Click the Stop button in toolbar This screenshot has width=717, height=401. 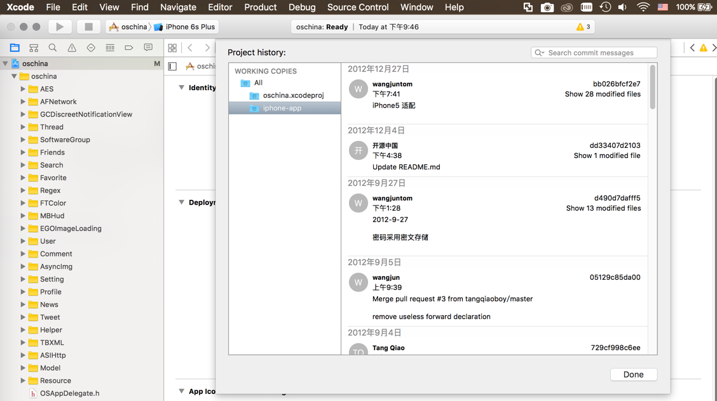(89, 27)
